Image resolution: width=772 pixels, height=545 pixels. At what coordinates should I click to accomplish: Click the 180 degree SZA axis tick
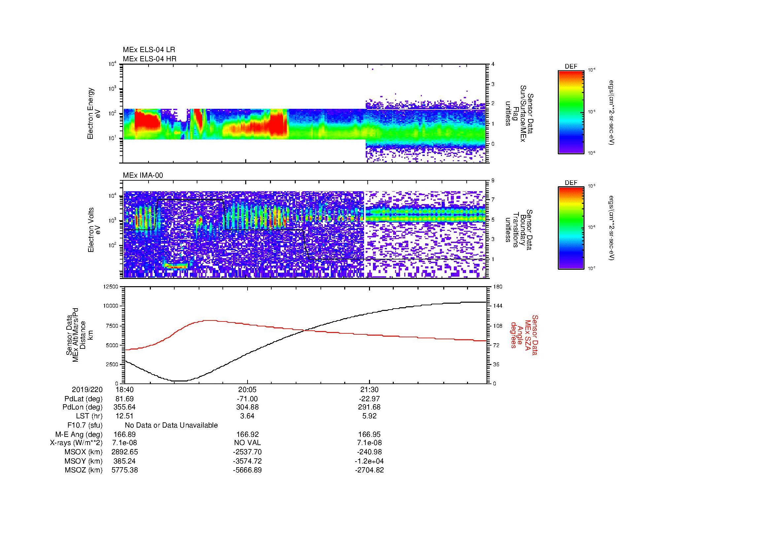(x=498, y=287)
